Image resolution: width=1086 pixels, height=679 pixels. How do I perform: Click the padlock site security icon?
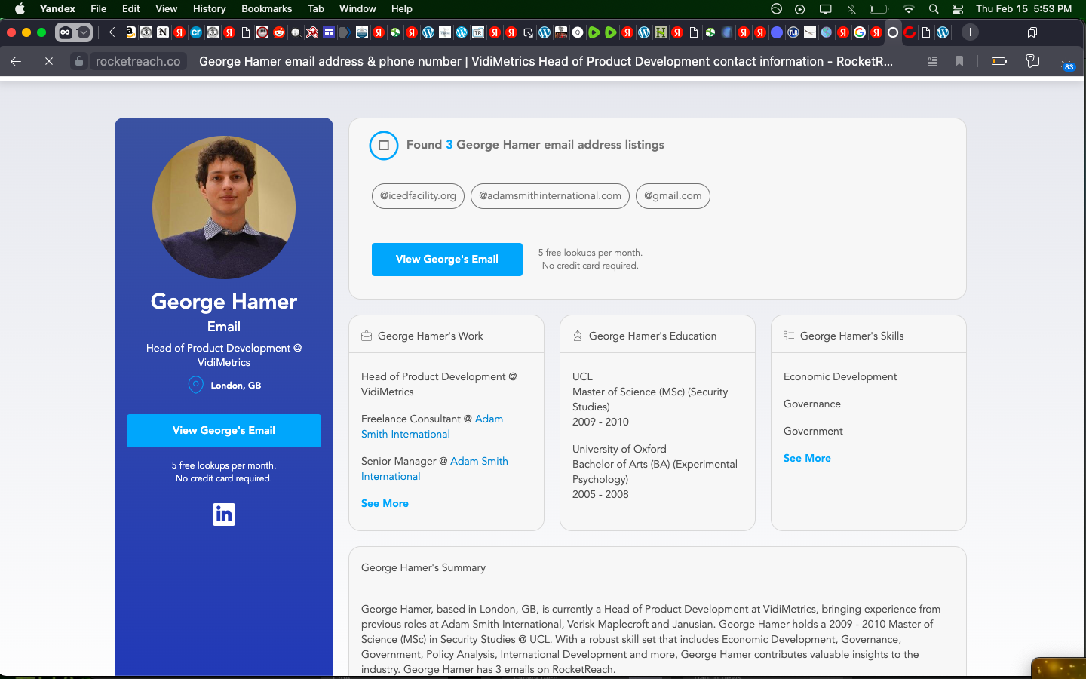79,61
